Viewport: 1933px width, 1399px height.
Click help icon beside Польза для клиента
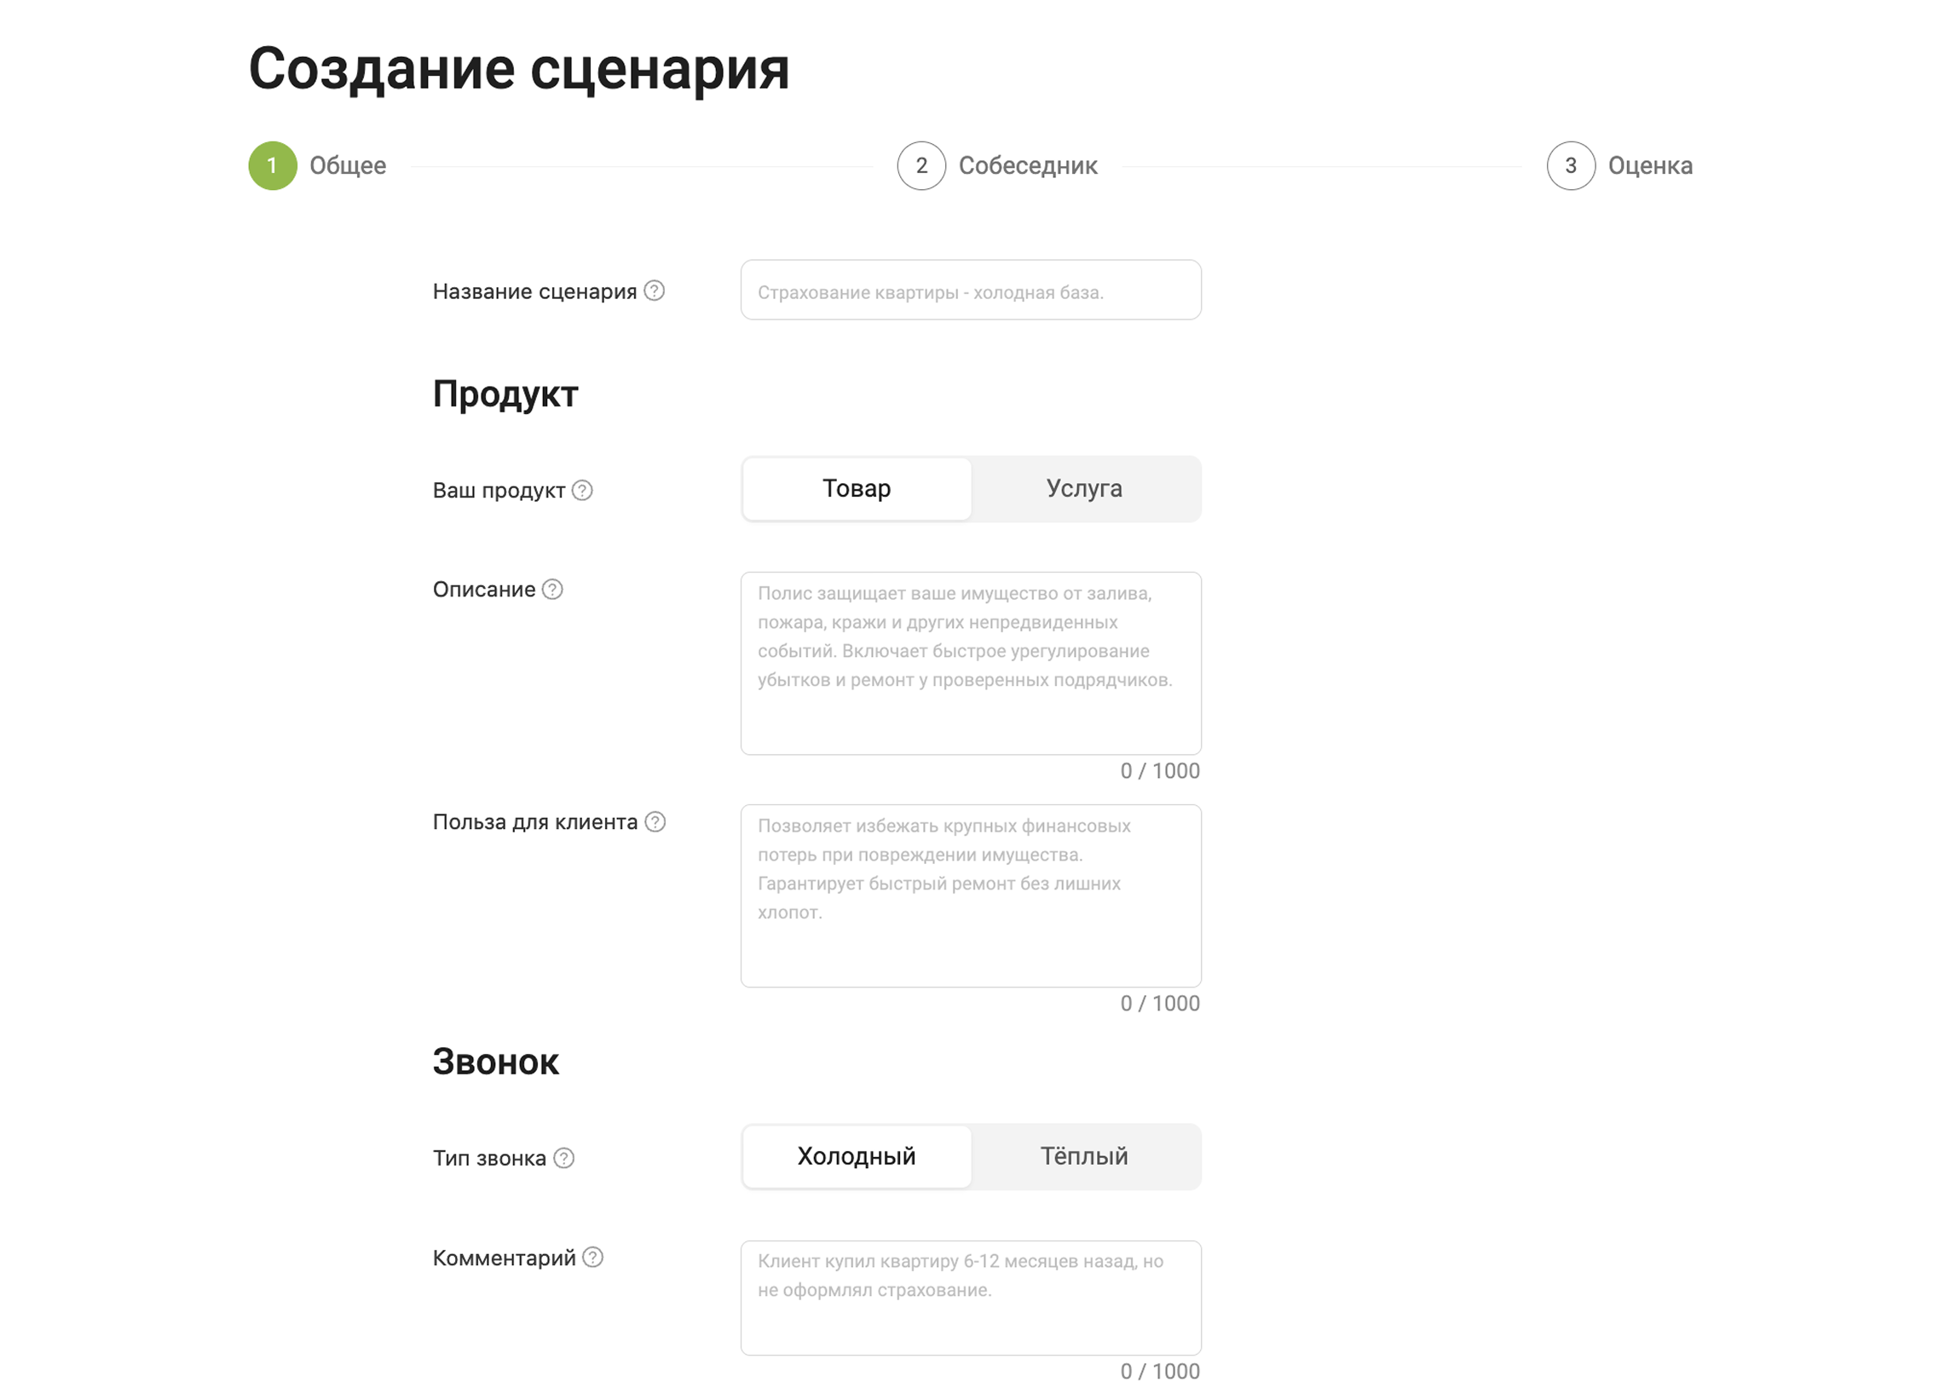pyautogui.click(x=655, y=822)
